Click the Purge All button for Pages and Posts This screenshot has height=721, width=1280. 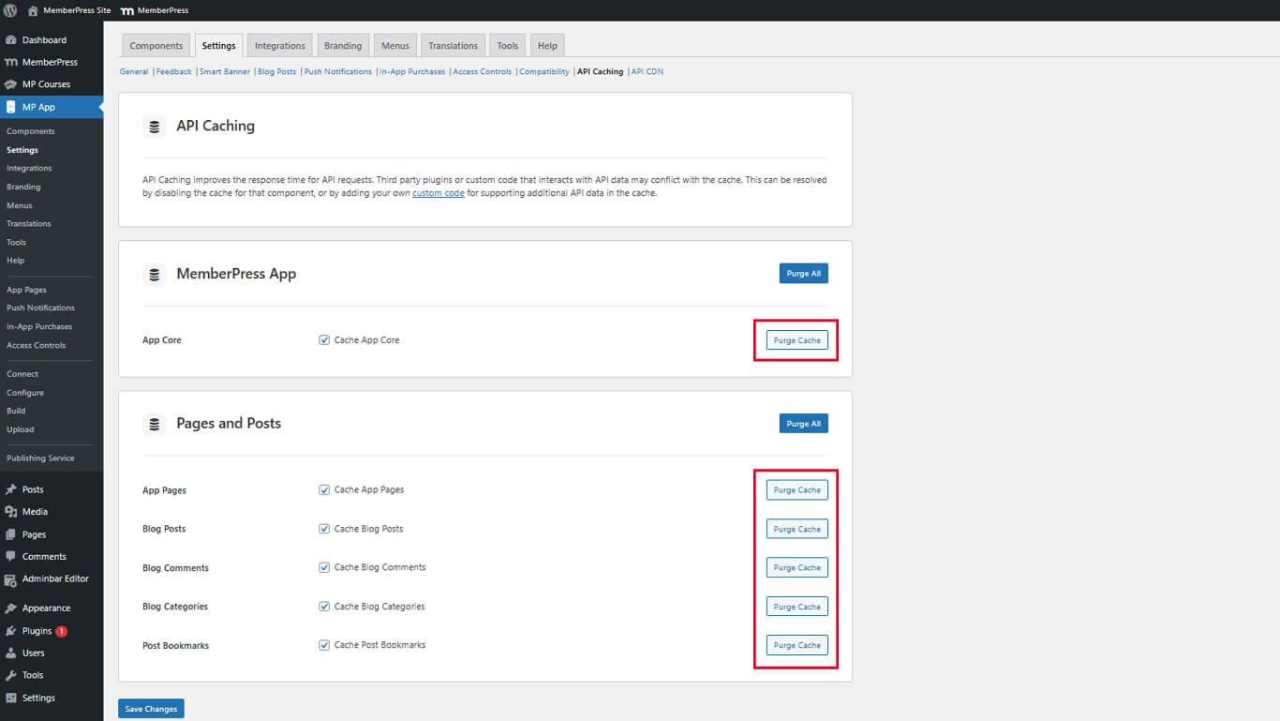[x=803, y=423]
